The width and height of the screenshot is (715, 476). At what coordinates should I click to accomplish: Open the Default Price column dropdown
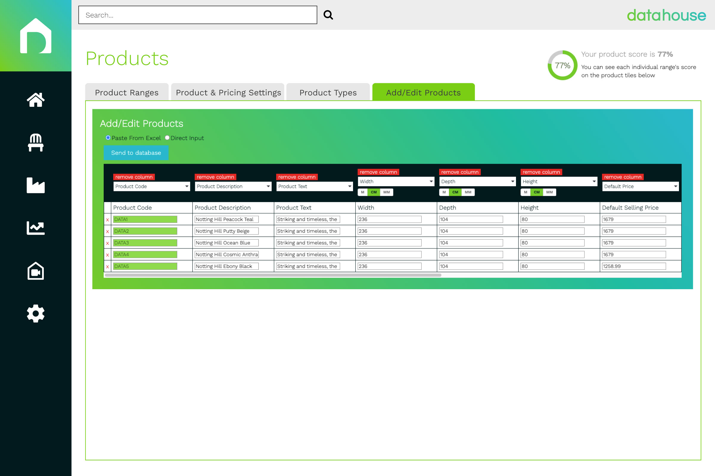[x=641, y=187]
